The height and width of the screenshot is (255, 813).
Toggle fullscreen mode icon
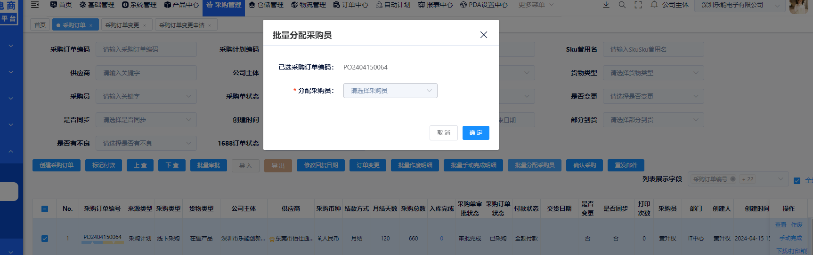tap(638, 5)
